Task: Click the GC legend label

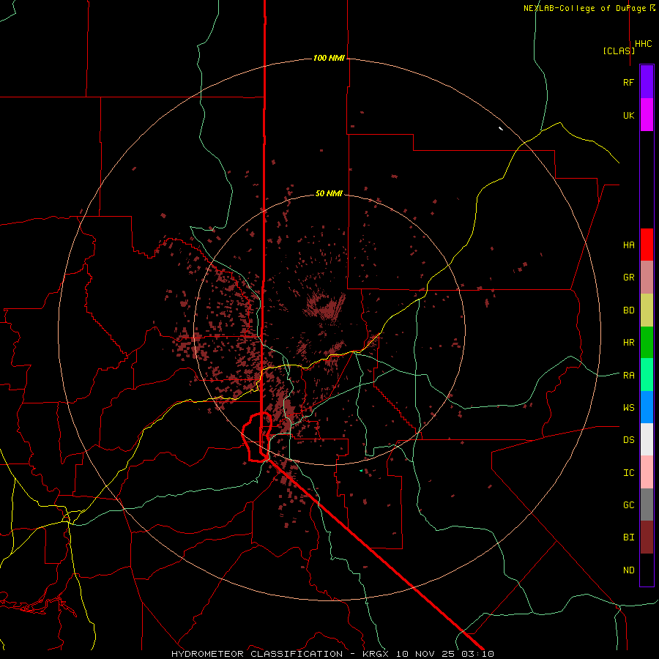Action: 628,505
